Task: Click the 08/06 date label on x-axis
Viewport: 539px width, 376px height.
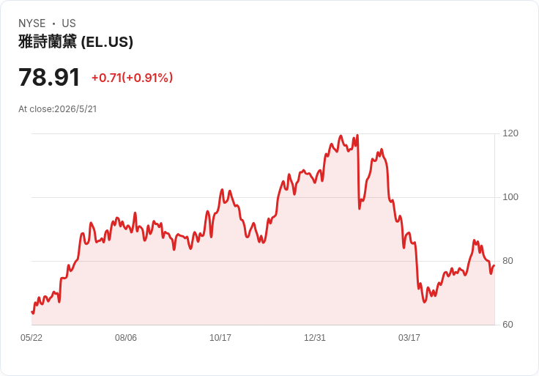Action: click(126, 337)
